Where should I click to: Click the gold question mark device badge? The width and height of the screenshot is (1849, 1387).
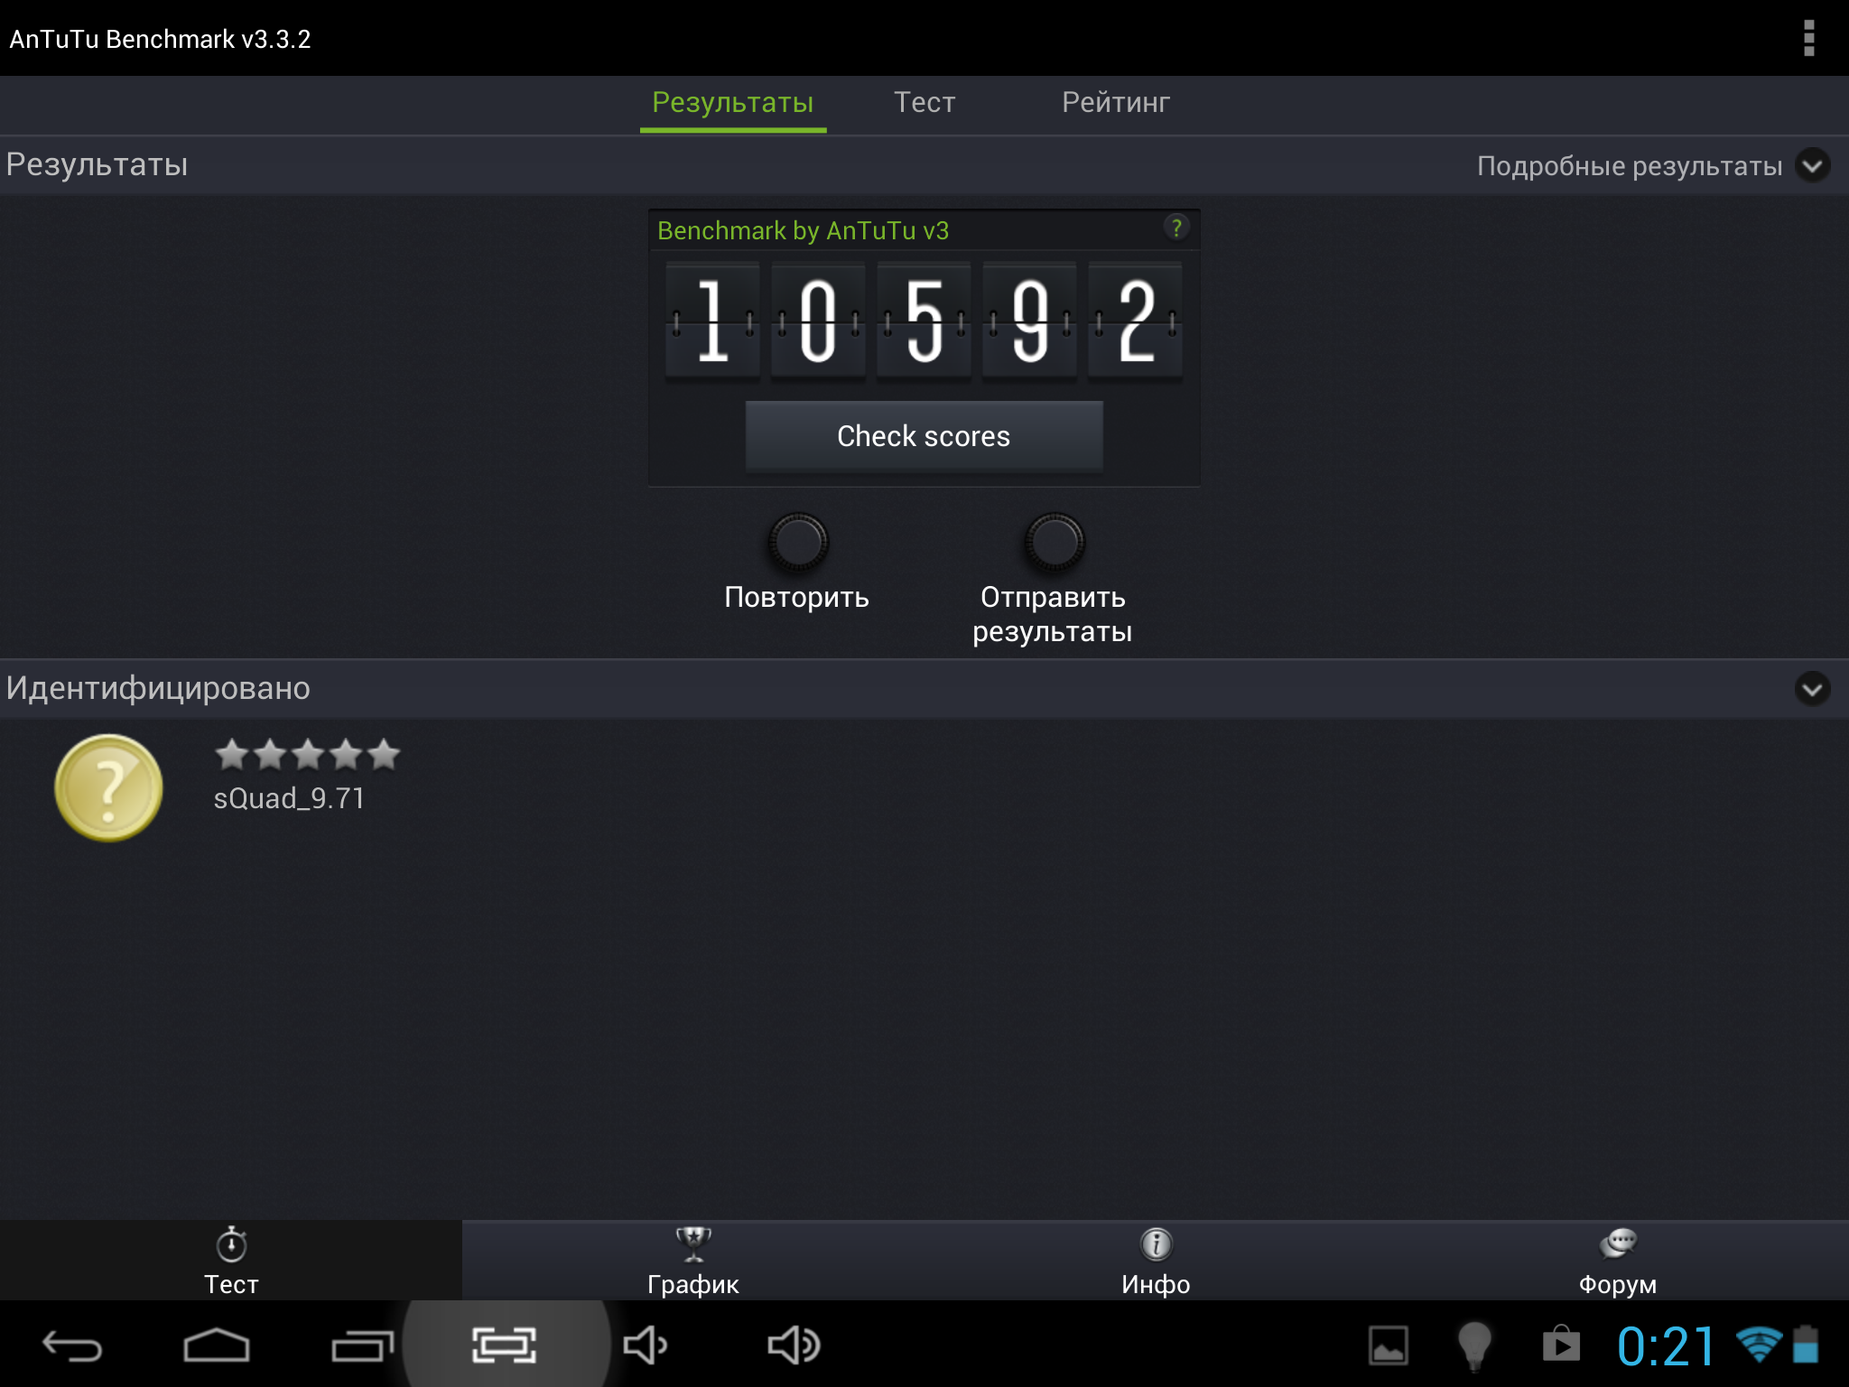(x=109, y=787)
